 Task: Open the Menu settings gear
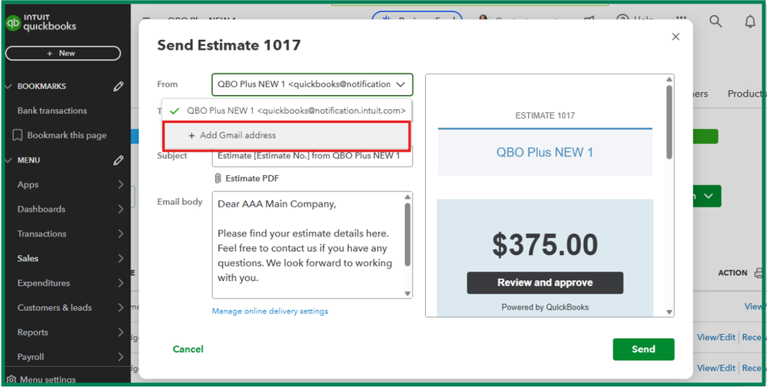click(12, 379)
